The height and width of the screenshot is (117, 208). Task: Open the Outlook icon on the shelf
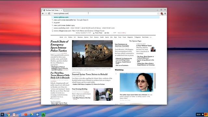coord(37,114)
